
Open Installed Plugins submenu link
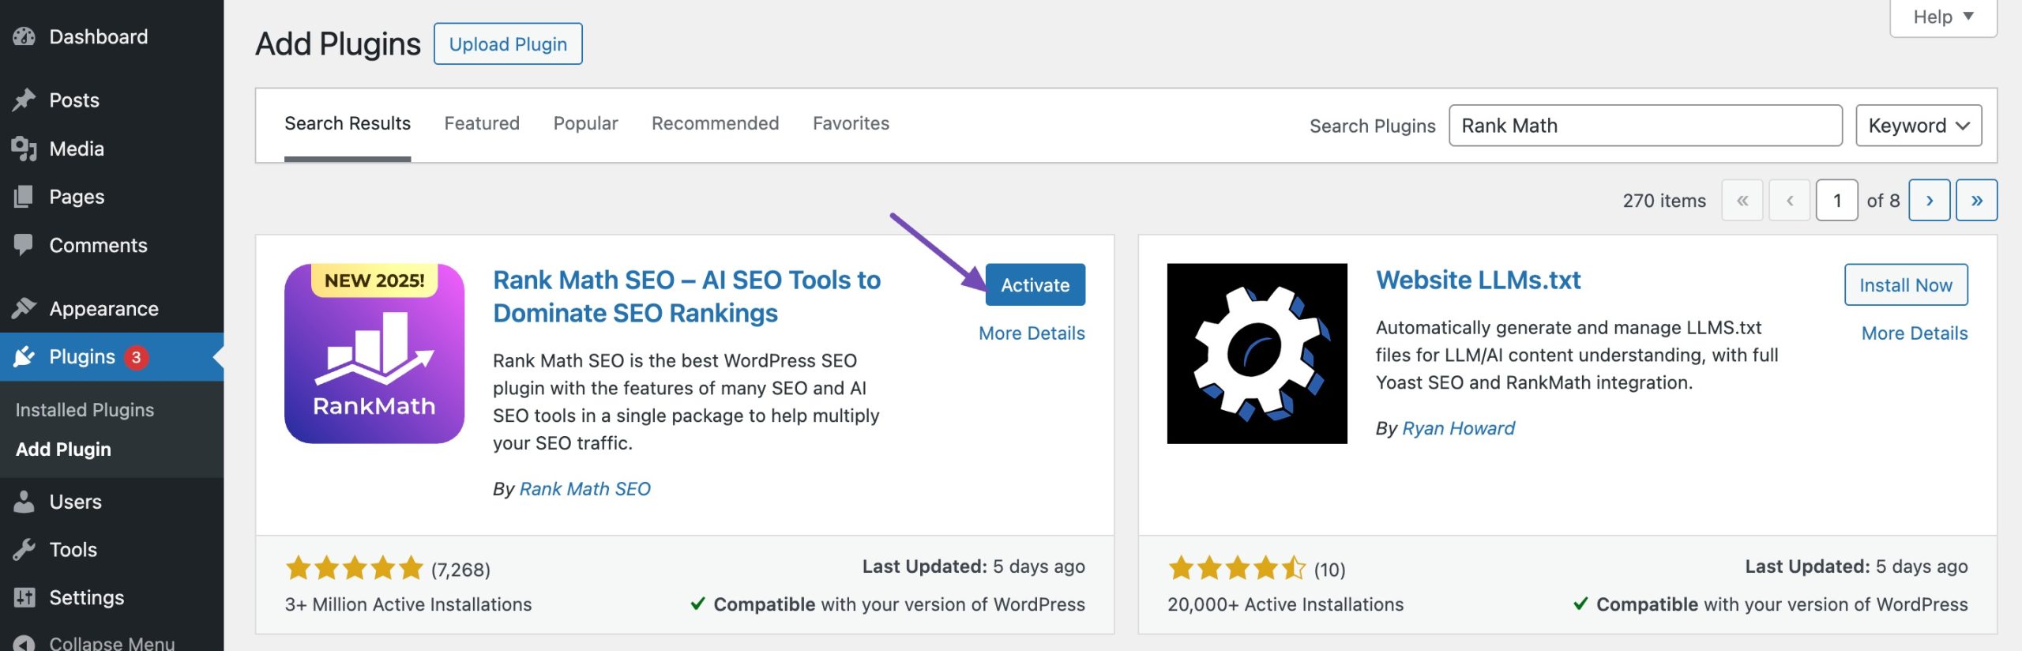[85, 410]
